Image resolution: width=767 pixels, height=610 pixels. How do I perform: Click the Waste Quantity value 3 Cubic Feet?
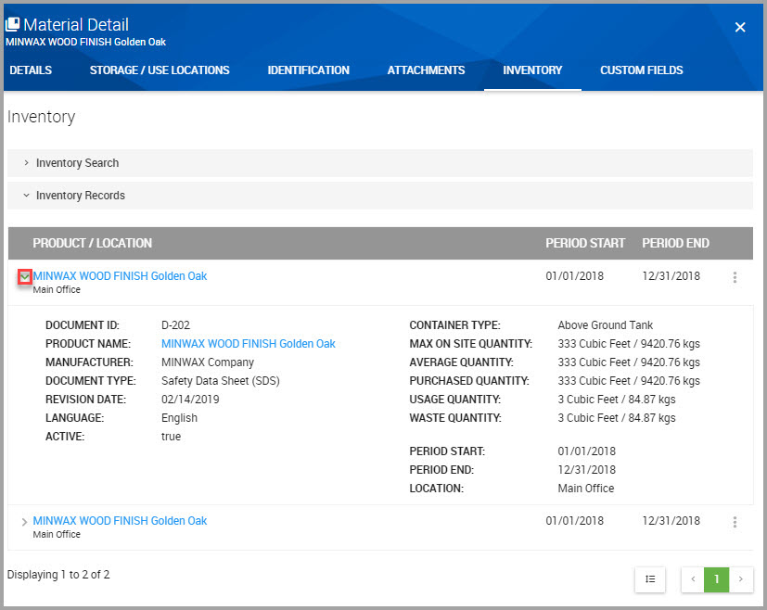(x=617, y=418)
